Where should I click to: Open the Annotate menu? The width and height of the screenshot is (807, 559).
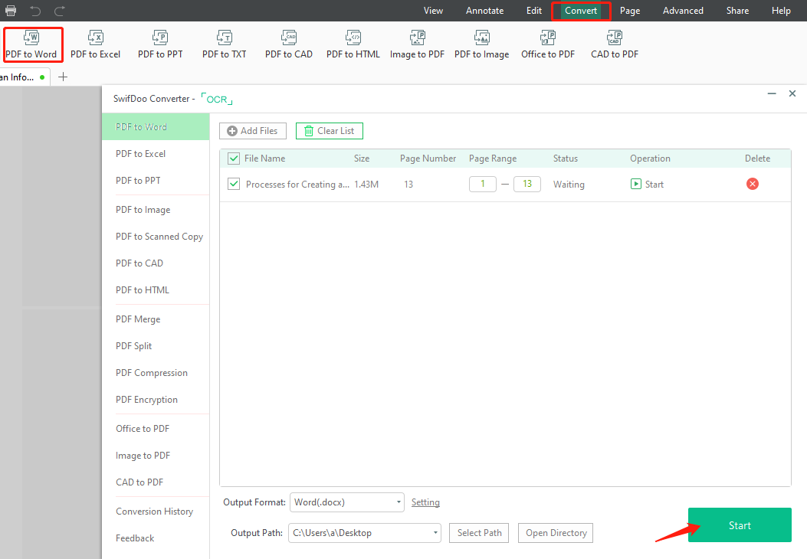pos(485,11)
